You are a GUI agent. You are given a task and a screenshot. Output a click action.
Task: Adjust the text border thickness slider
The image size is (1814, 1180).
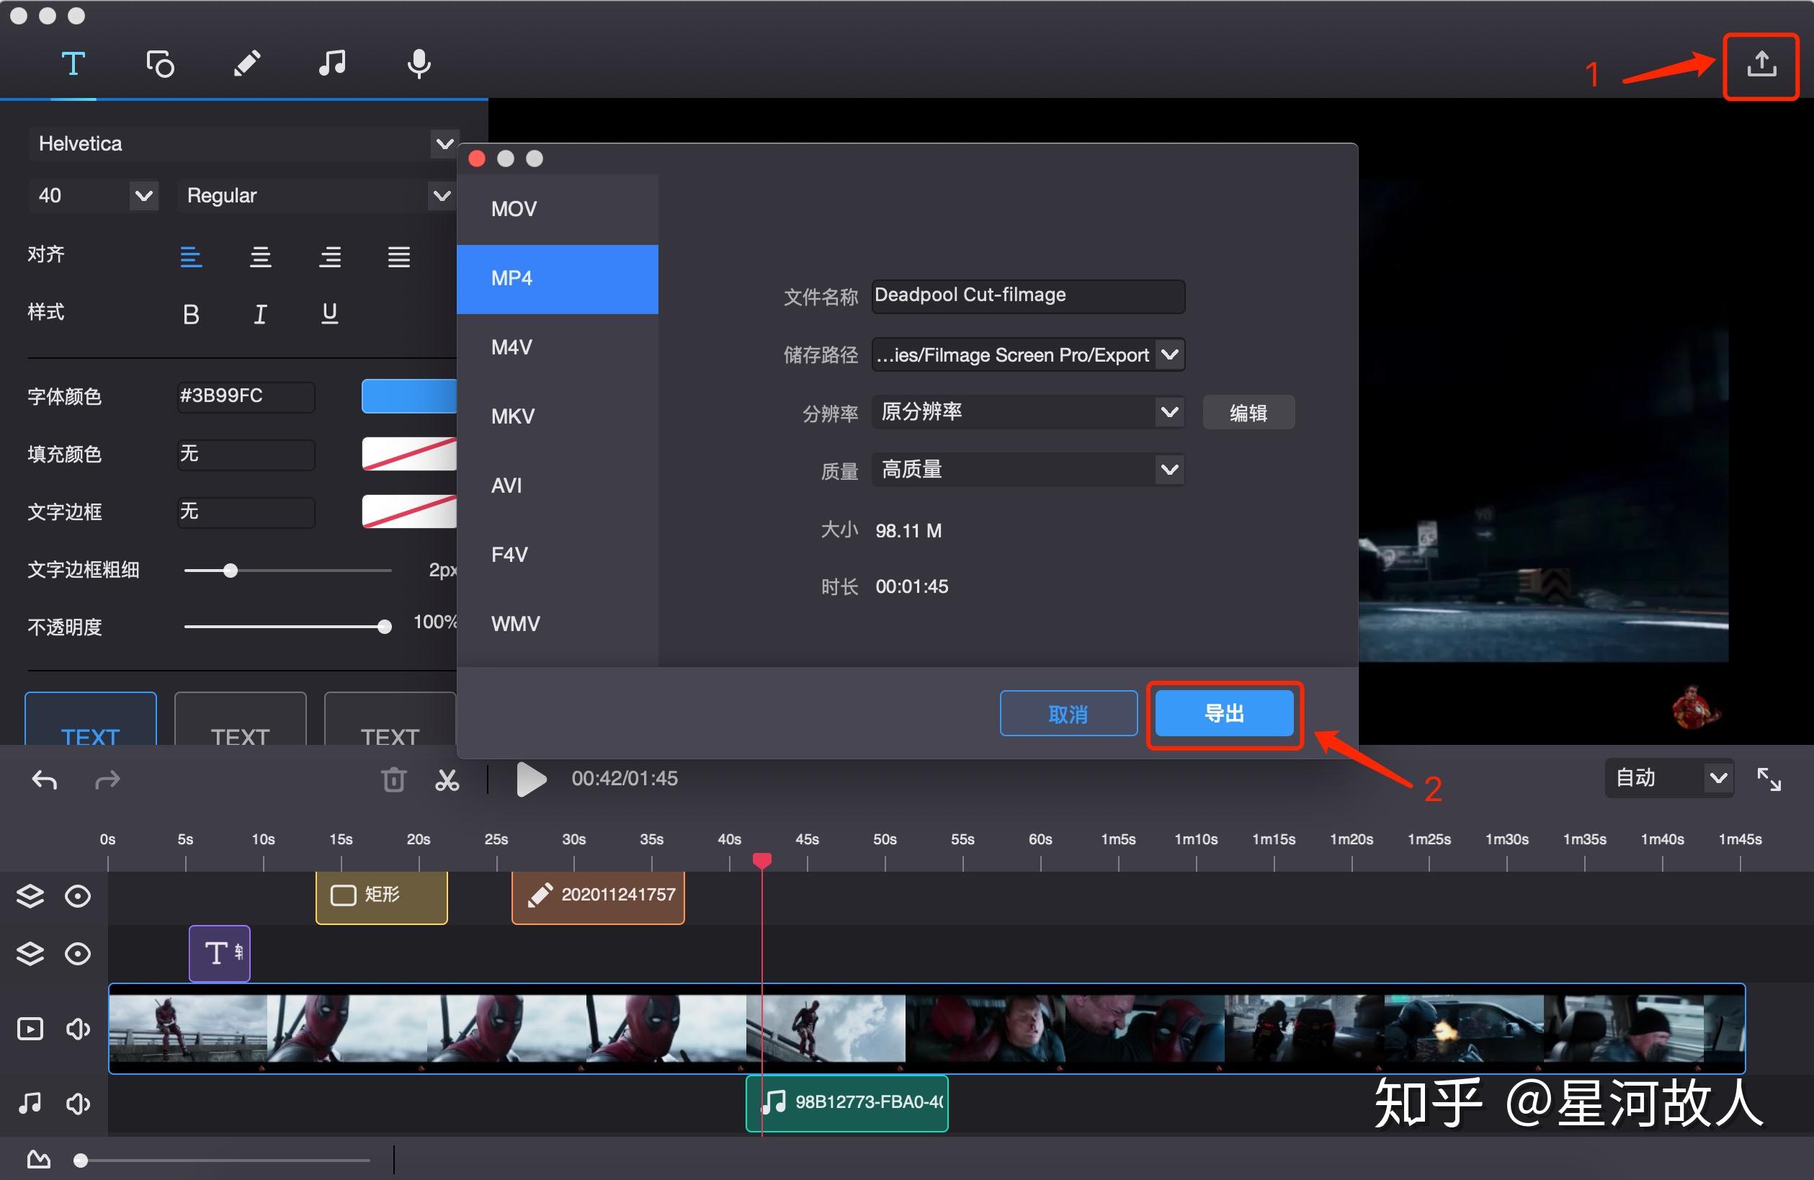pyautogui.click(x=231, y=570)
